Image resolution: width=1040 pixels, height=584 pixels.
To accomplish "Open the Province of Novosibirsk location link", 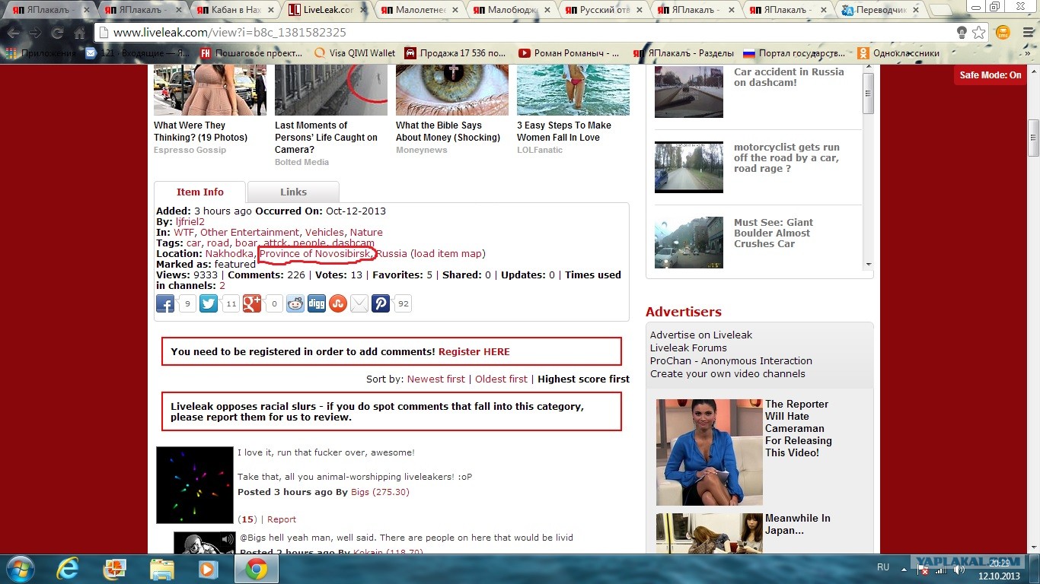I will pyautogui.click(x=316, y=253).
